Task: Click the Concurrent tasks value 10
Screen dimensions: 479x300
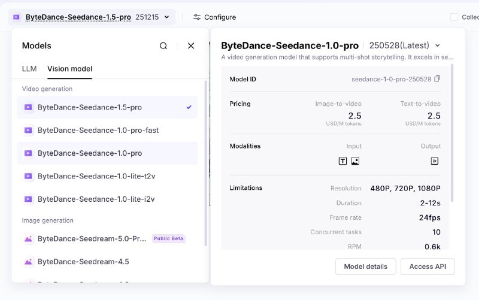Action: click(436, 232)
